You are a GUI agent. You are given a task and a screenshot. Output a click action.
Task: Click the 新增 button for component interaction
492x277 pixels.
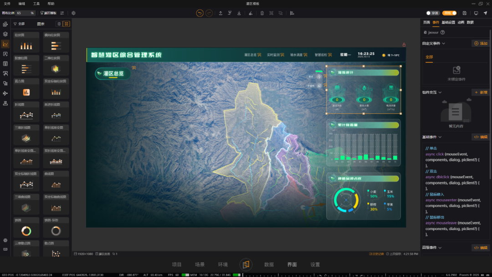[x=481, y=92]
